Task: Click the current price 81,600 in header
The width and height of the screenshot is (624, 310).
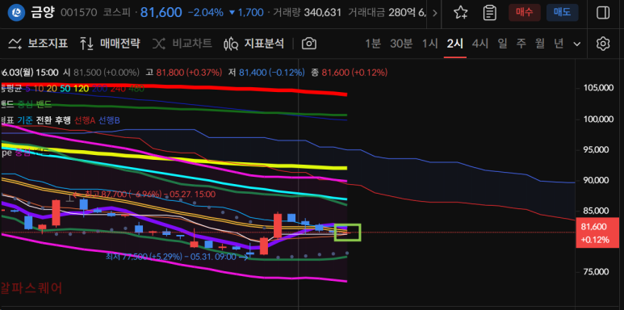Action: tap(161, 13)
